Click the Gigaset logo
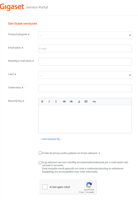The image size is (138, 200). (12, 7)
